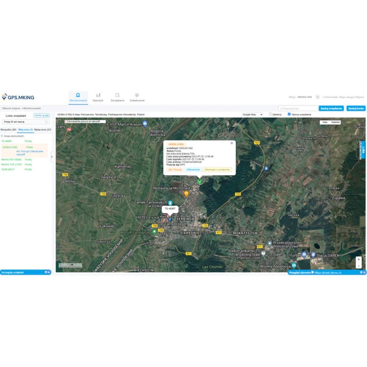
Task: Collapse the Grupa domyślna tree group
Action: (x=2, y=136)
